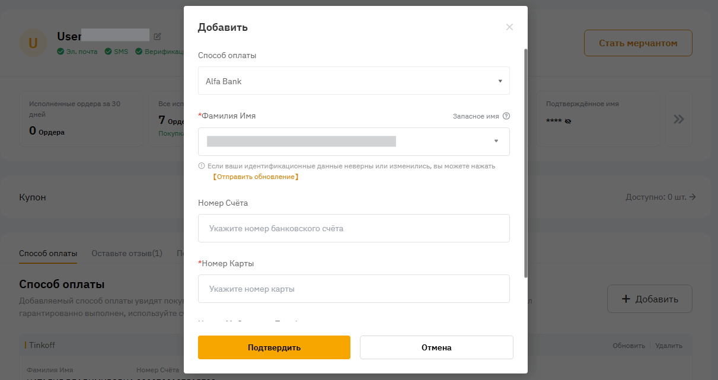
Task: Click the info icon beside identification notice
Action: [202, 166]
